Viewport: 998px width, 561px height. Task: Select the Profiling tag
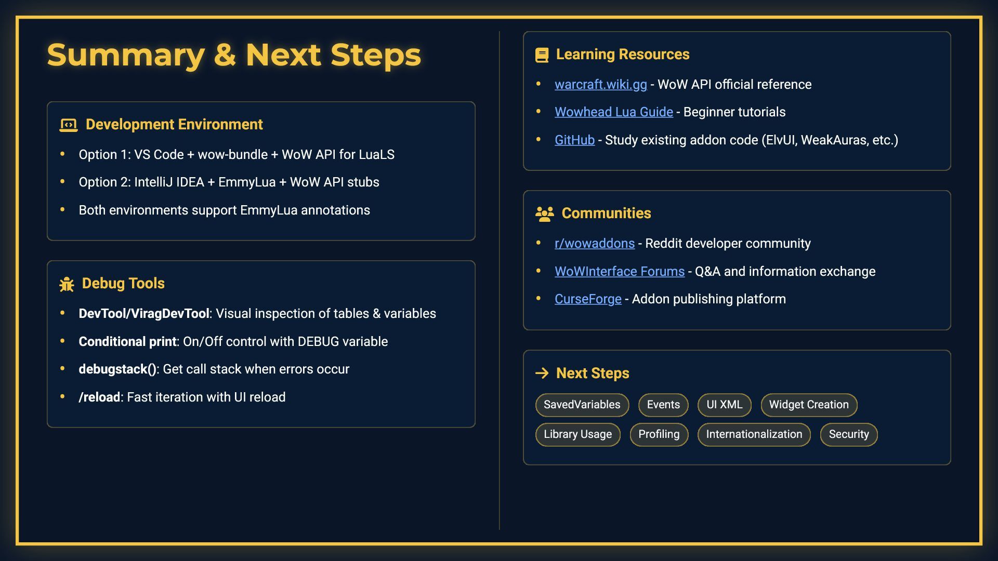659,435
